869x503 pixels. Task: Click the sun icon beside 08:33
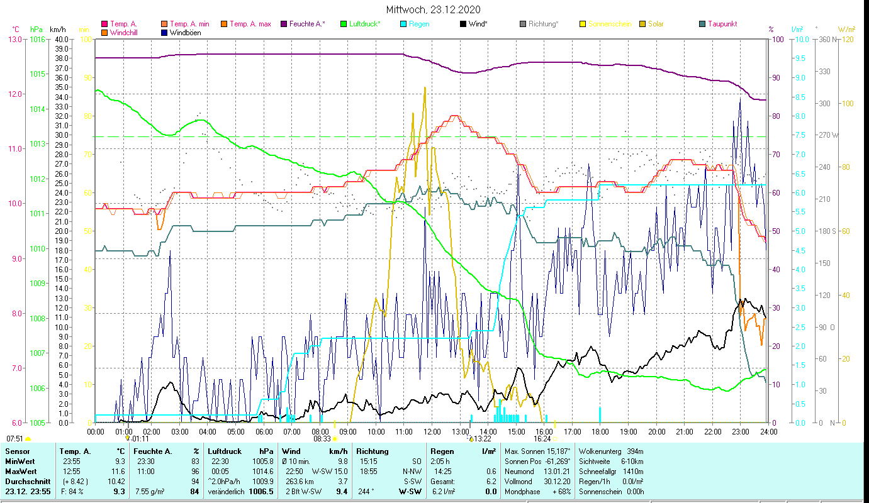pyautogui.click(x=335, y=439)
